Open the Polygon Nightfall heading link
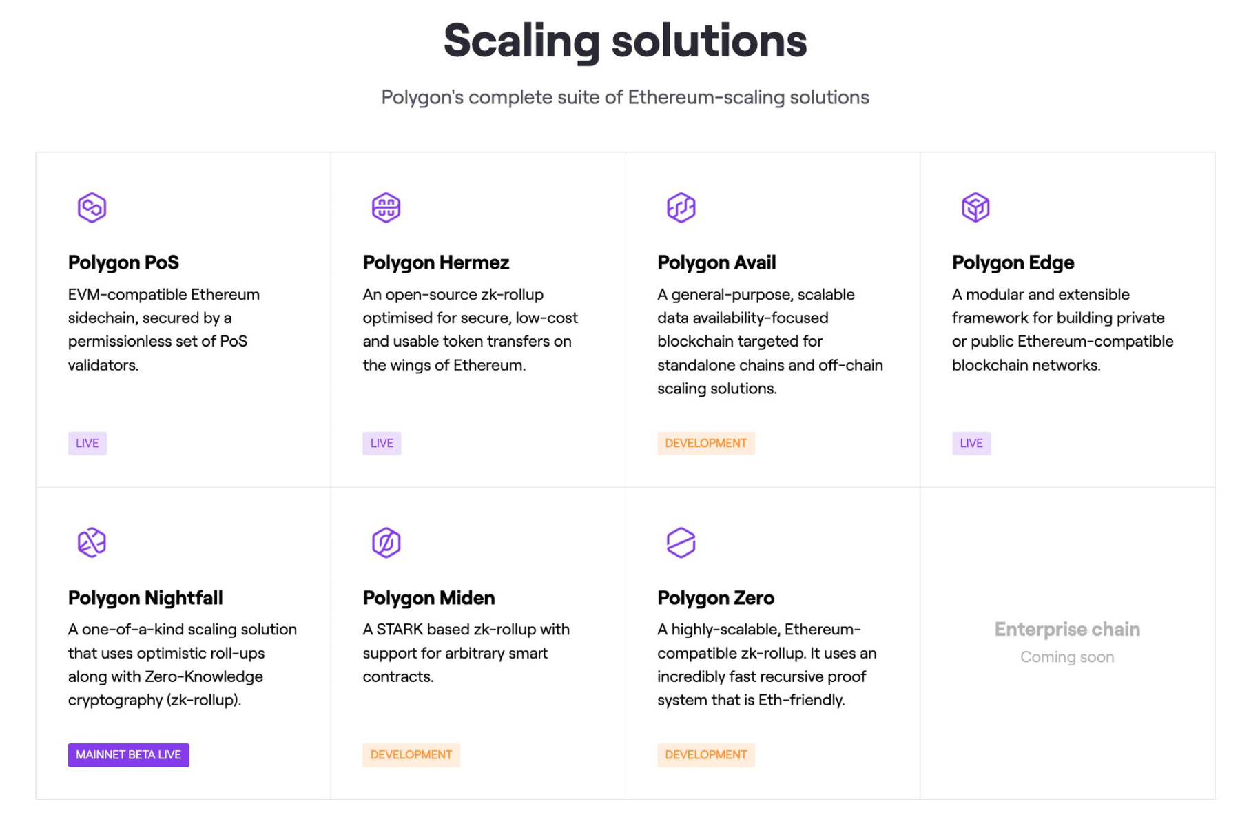 [145, 598]
